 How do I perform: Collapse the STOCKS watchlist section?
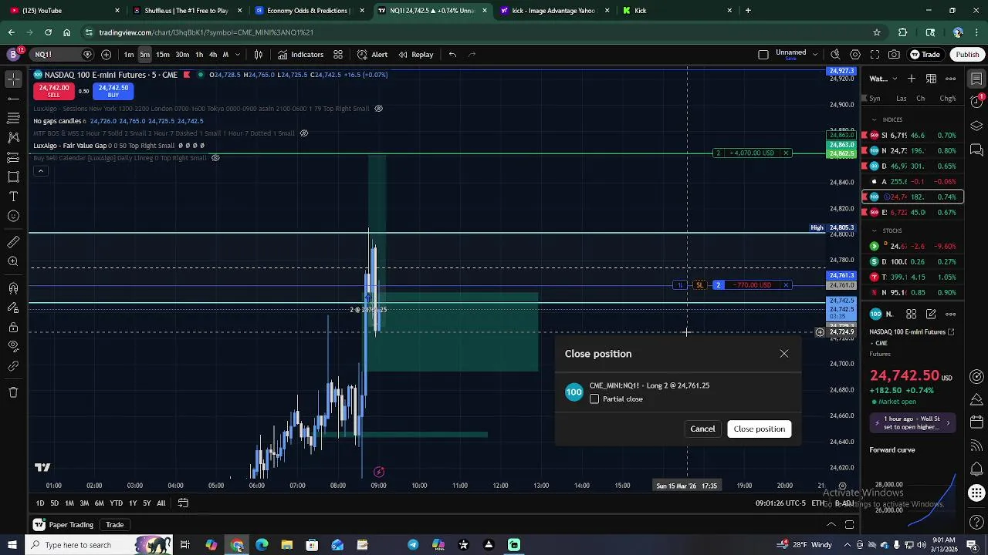pos(875,231)
